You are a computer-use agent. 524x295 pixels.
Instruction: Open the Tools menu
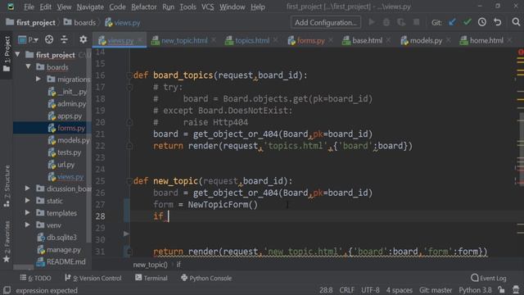coord(187,7)
